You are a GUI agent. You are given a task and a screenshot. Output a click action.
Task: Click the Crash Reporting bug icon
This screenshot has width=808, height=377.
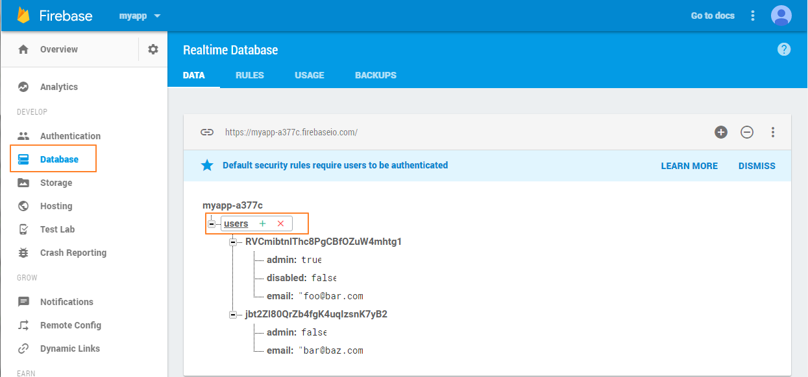point(23,253)
